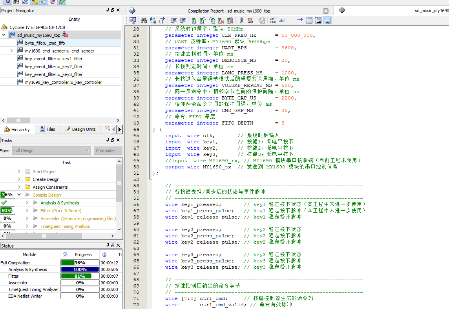Click the first editor toolbar window icon
The width and height of the screenshot is (449, 309).
(x=133, y=20)
